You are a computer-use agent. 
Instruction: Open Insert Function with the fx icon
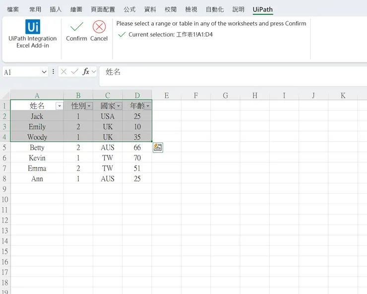pos(86,71)
